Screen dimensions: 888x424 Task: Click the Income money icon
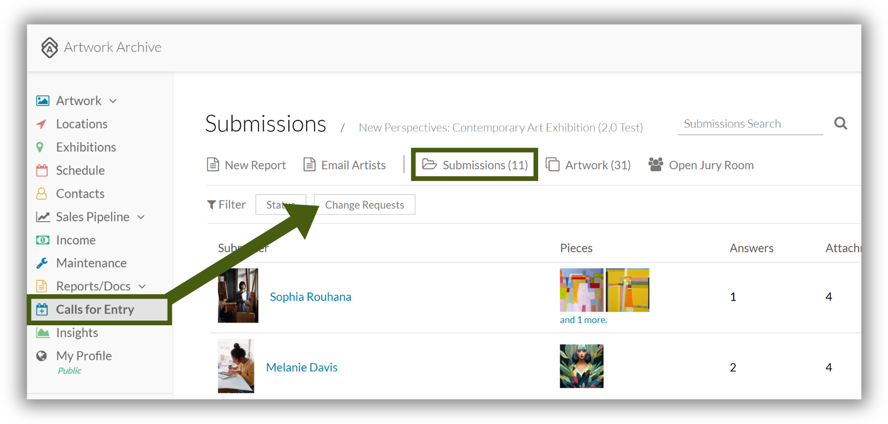(42, 240)
